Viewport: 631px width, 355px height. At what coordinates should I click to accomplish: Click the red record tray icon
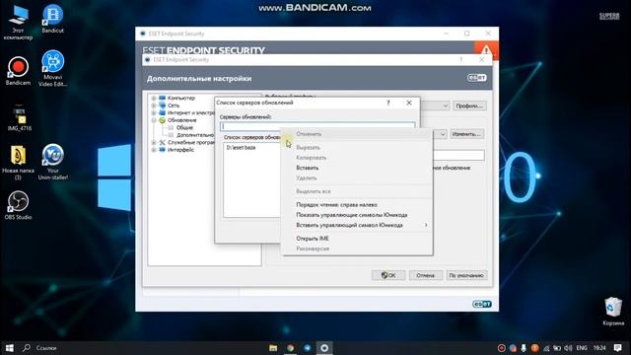(502, 348)
